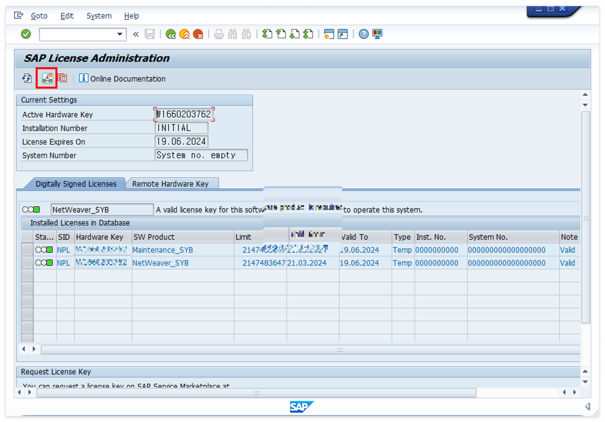
Task: Click the main panel's scroll-up arrow
Action: click(x=585, y=95)
